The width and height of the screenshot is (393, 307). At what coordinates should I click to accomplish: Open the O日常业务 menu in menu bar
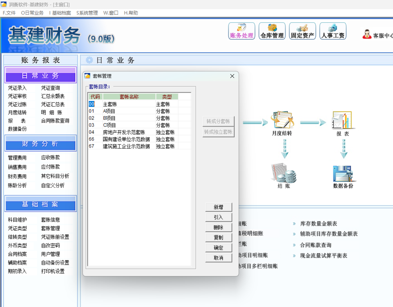(32, 13)
